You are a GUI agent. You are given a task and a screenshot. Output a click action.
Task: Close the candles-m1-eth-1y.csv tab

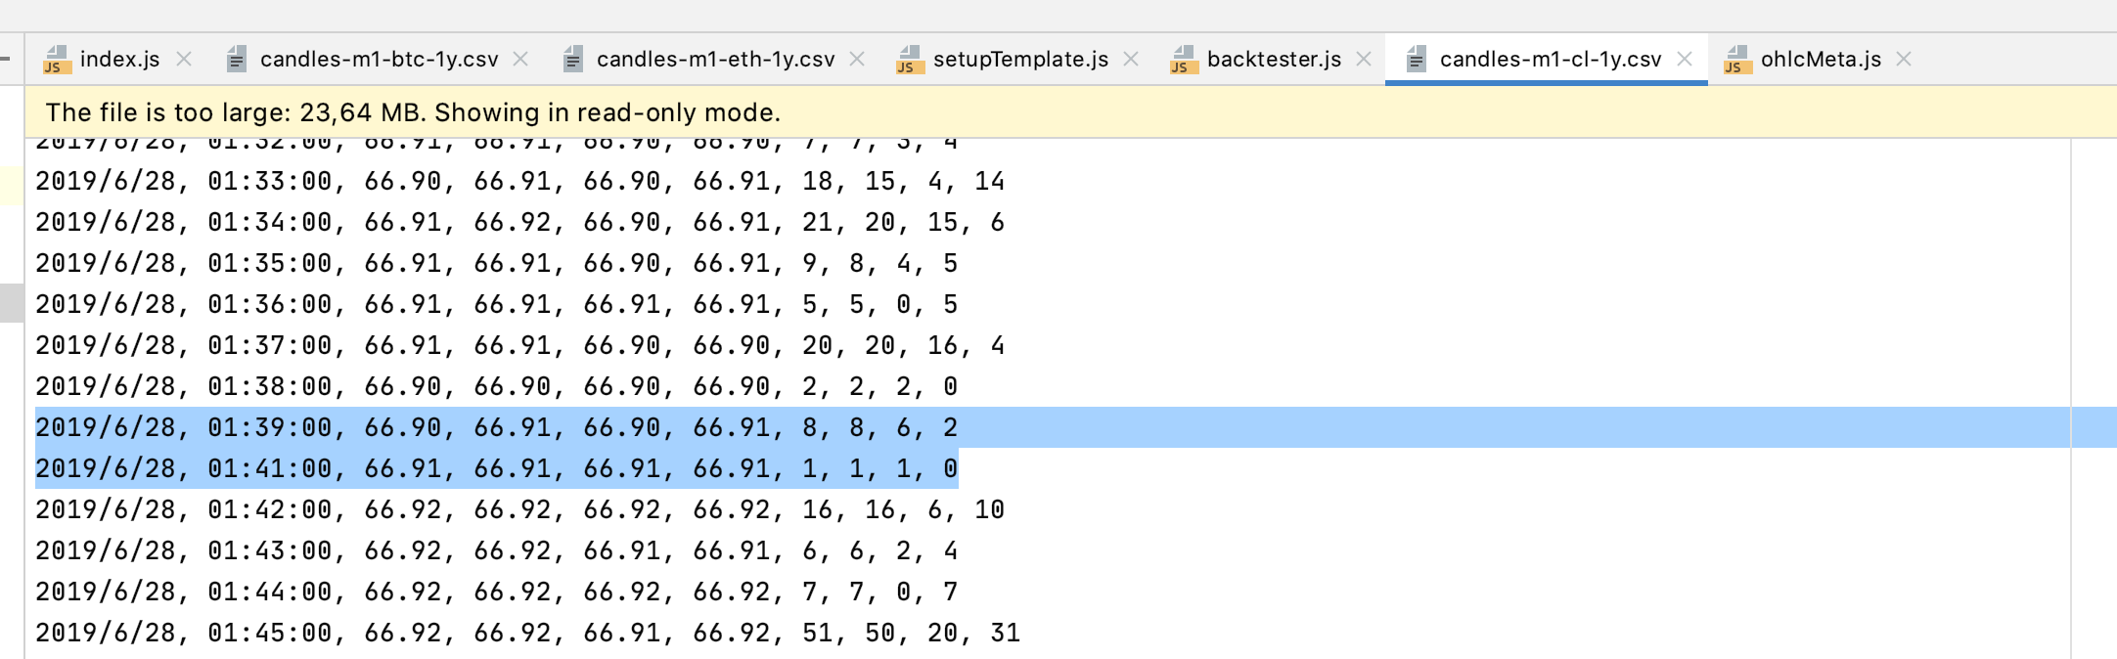coord(858,60)
